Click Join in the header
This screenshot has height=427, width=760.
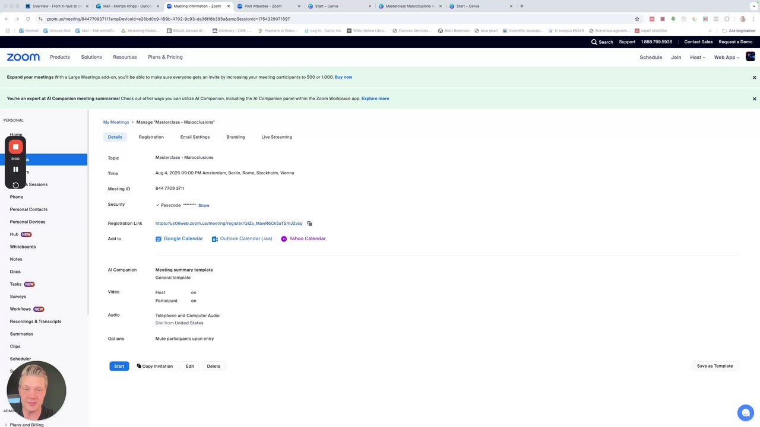pyautogui.click(x=676, y=58)
